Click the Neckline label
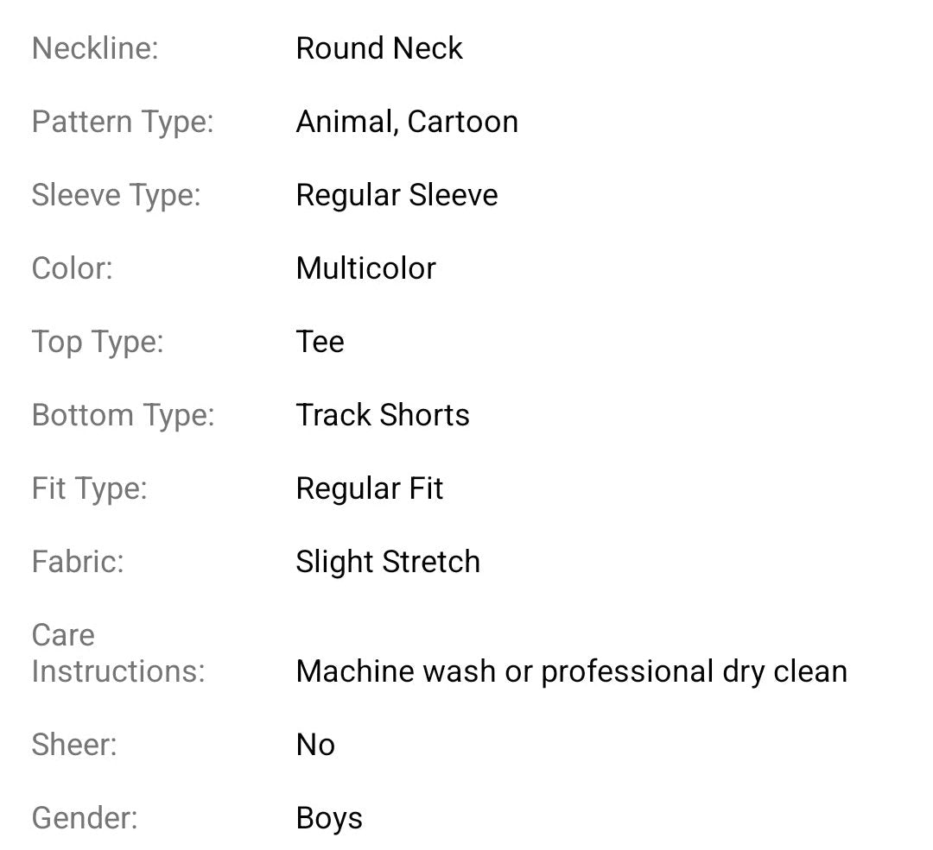933x850 pixels. click(x=95, y=48)
